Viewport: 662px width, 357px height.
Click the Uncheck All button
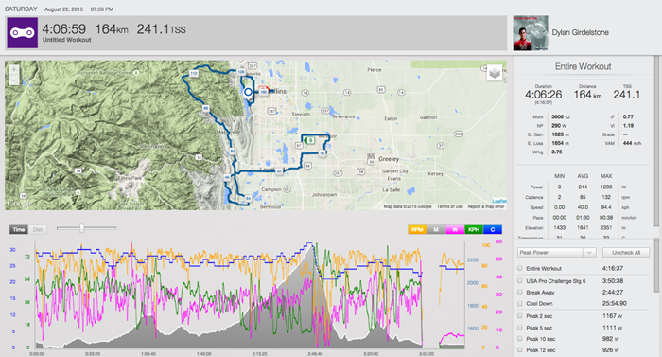[626, 253]
